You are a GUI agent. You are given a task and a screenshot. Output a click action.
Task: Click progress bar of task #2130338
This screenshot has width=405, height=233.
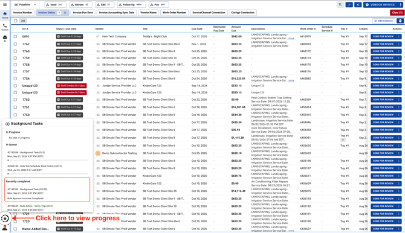pyautogui.click(x=47, y=160)
